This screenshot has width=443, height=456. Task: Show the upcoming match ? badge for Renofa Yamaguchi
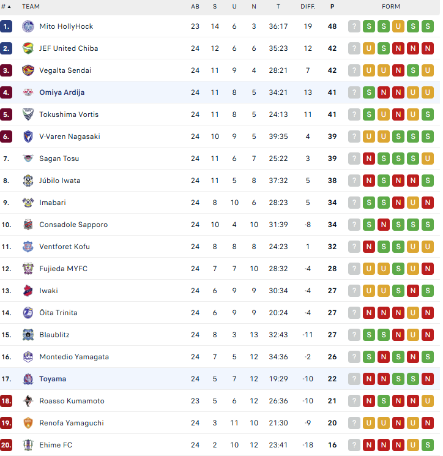coord(354,423)
